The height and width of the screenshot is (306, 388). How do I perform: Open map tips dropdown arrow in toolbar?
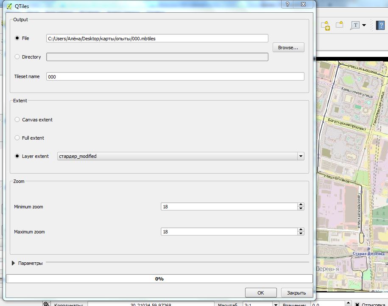click(x=364, y=25)
